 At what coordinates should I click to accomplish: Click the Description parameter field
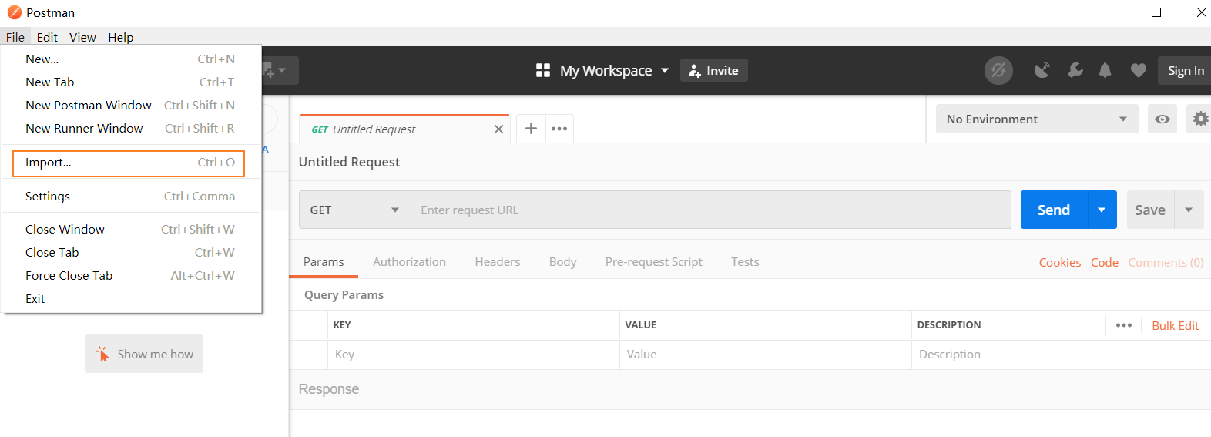(x=1062, y=355)
